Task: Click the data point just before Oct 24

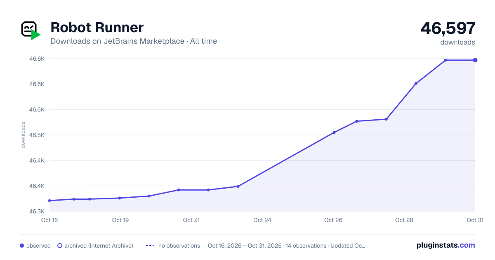Action: coord(238,187)
